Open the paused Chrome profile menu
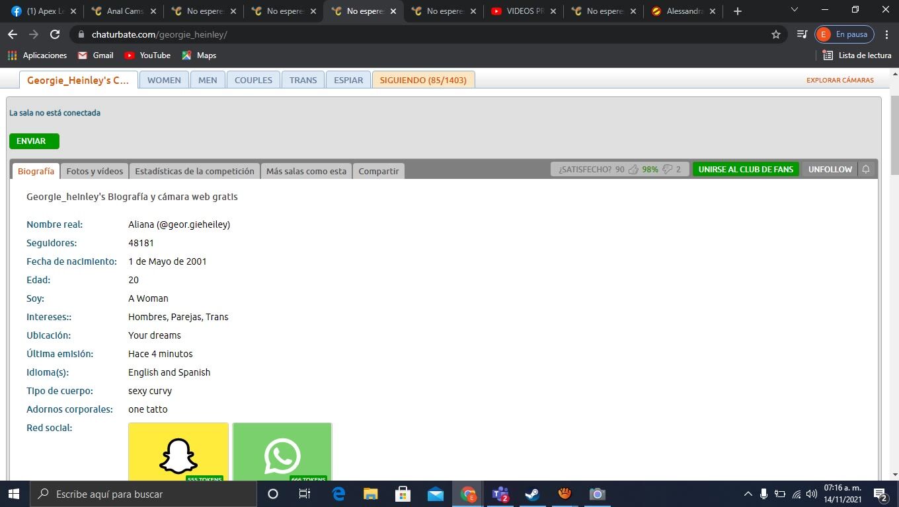899x507 pixels. (x=844, y=34)
